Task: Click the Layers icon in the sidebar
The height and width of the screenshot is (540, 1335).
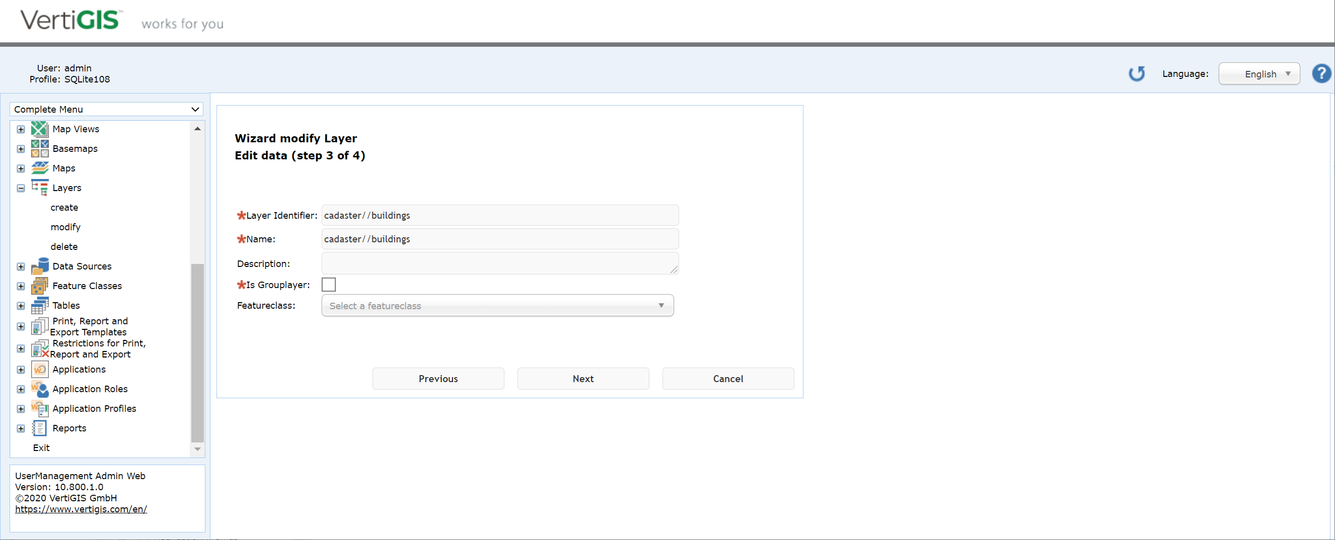Action: 39,188
